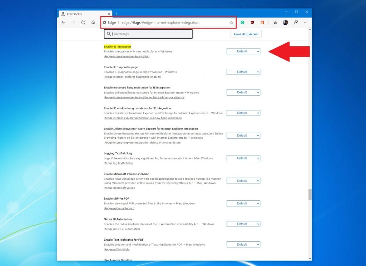Open IE window hang resistance dropdown
The height and width of the screenshot is (266, 366).
243,113
